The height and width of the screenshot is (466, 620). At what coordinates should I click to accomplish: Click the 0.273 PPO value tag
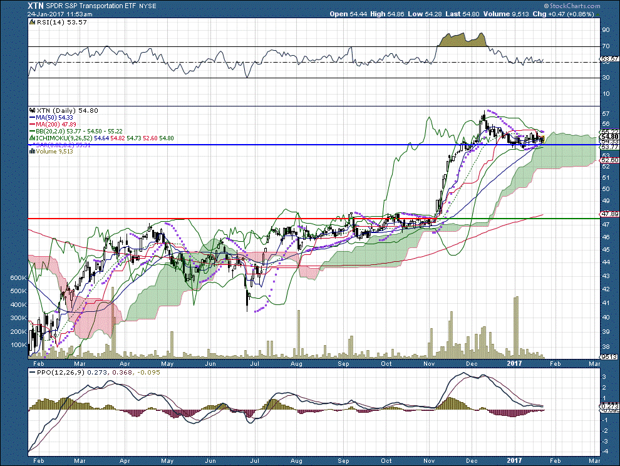(x=609, y=406)
